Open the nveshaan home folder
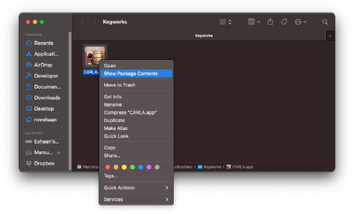This screenshot has width=354, height=214. click(41, 120)
